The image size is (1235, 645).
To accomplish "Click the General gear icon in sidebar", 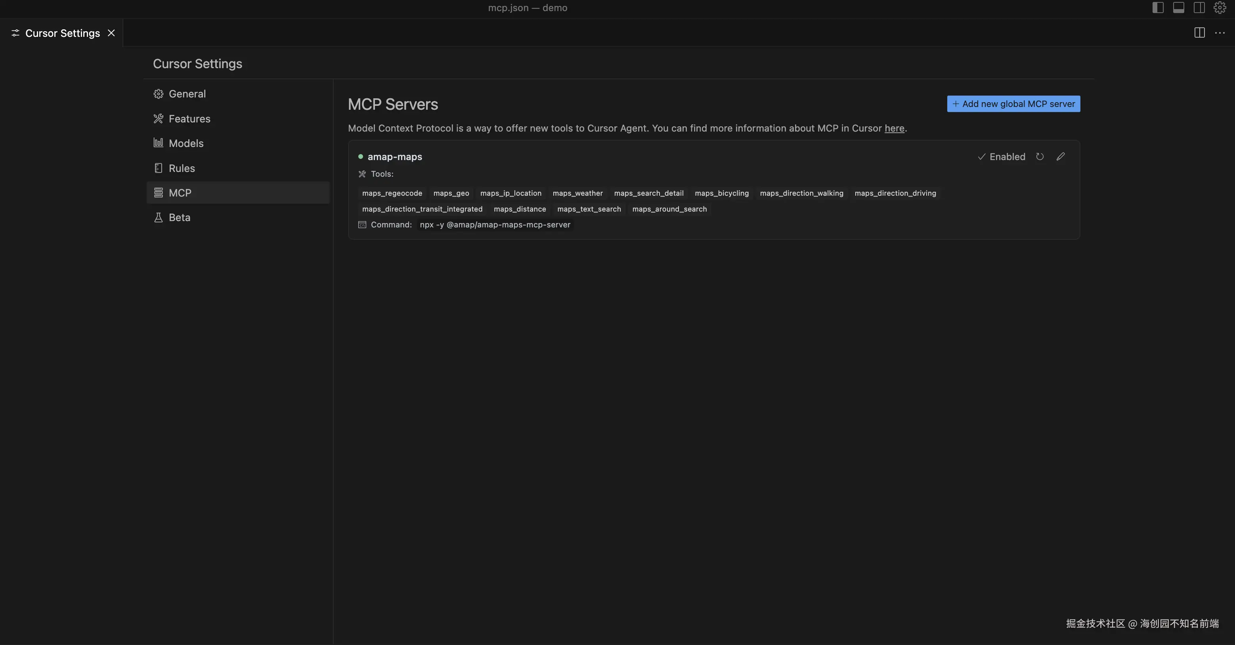I will (x=158, y=94).
